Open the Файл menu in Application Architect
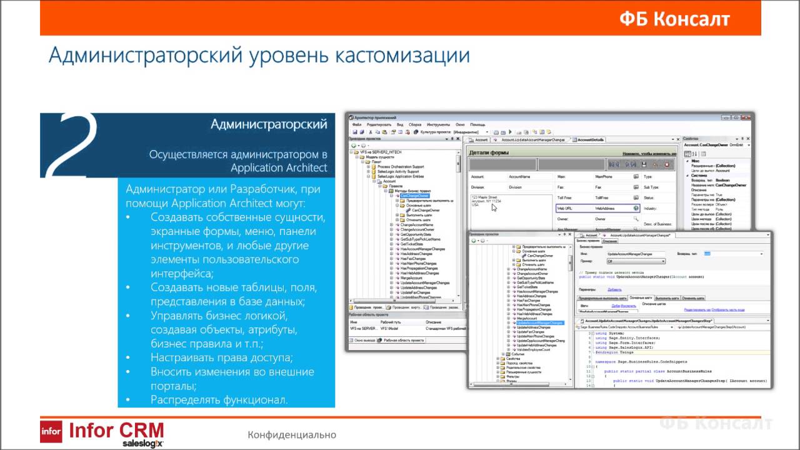Image resolution: width=800 pixels, height=450 pixels. [x=357, y=124]
